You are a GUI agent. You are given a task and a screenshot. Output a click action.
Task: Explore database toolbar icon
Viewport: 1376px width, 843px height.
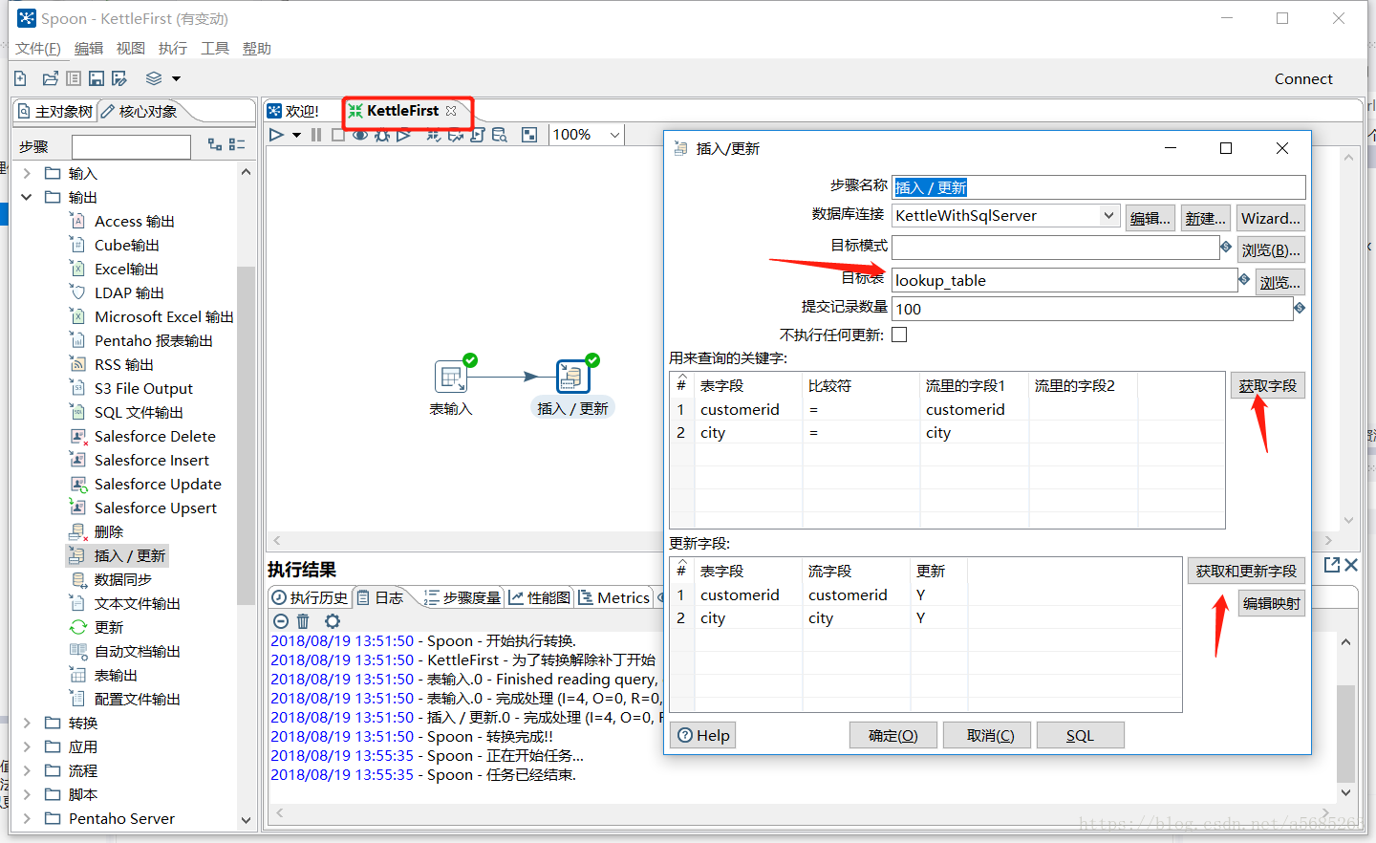point(500,135)
